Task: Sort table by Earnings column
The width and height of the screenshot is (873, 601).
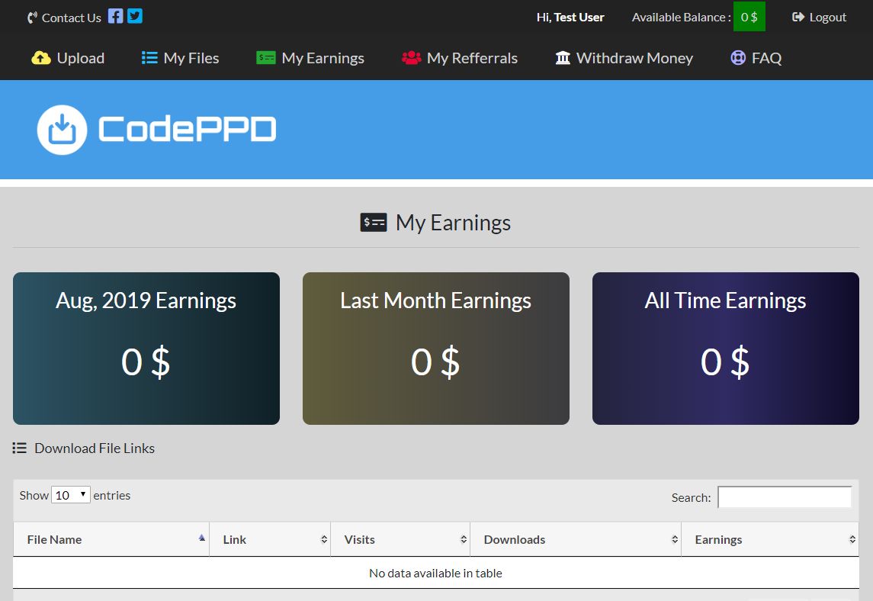Action: click(770, 539)
